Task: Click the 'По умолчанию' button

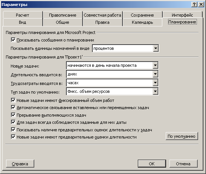Action: [182, 136]
